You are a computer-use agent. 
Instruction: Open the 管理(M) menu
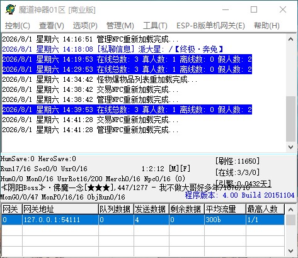tap(120, 26)
